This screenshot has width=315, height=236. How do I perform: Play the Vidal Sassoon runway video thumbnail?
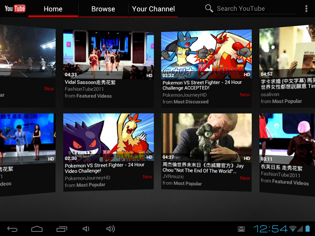point(108,54)
